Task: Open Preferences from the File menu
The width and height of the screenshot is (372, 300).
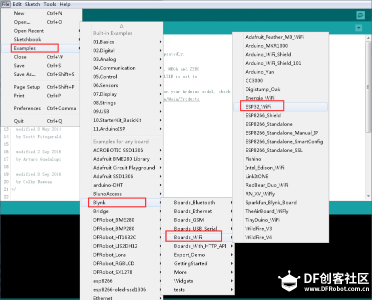Action: click(x=41, y=108)
